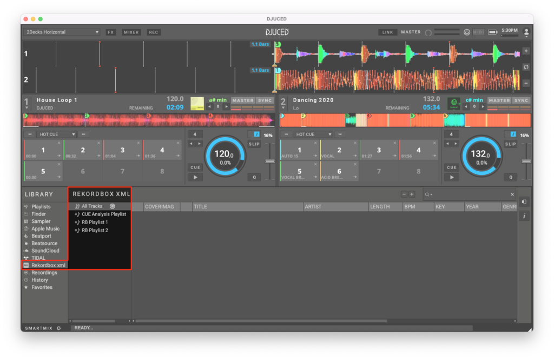Open the user profile icon menu
Screen dimensions: 554x359
click(526, 32)
